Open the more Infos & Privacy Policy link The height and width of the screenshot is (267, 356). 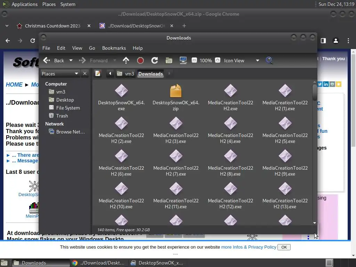click(249, 247)
